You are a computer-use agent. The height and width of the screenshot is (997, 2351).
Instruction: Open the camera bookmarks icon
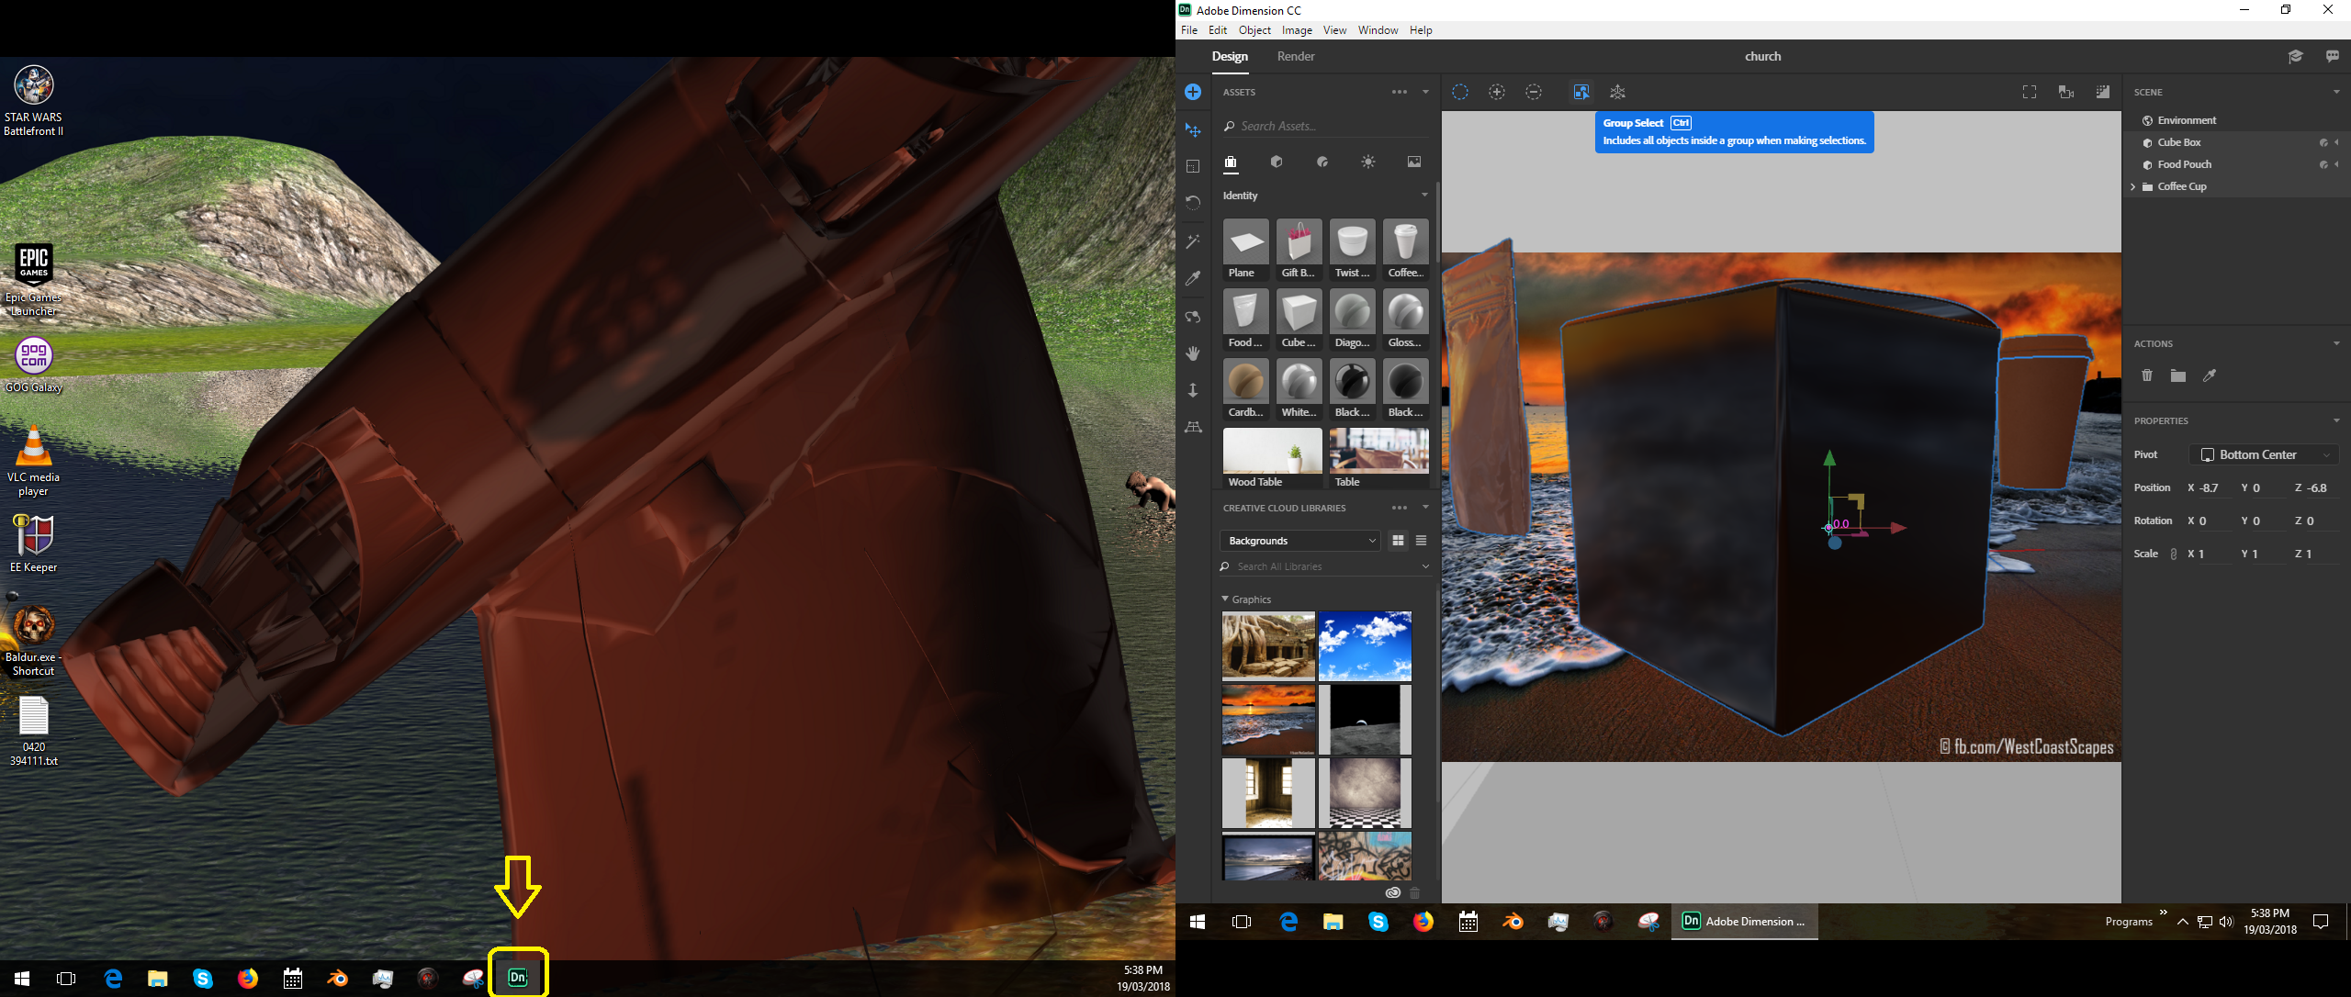(2066, 92)
